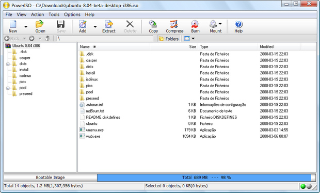The height and width of the screenshot is (193, 320).
Task: Click the PowerISO title bar disc icon
Action: click(x=6, y=5)
